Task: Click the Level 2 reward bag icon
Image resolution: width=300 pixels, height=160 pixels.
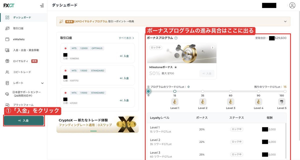Action: click(203, 102)
